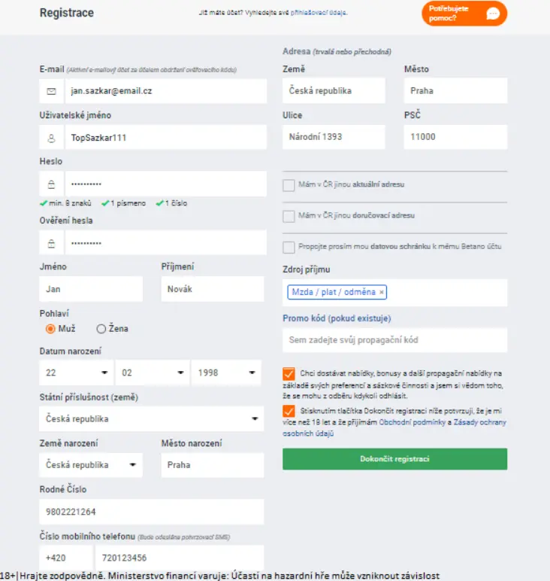Image resolution: width=550 pixels, height=581 pixels.
Task: Tick 'Mám v ČR jinou doručovací adresu' checkbox
Action: [x=289, y=216]
